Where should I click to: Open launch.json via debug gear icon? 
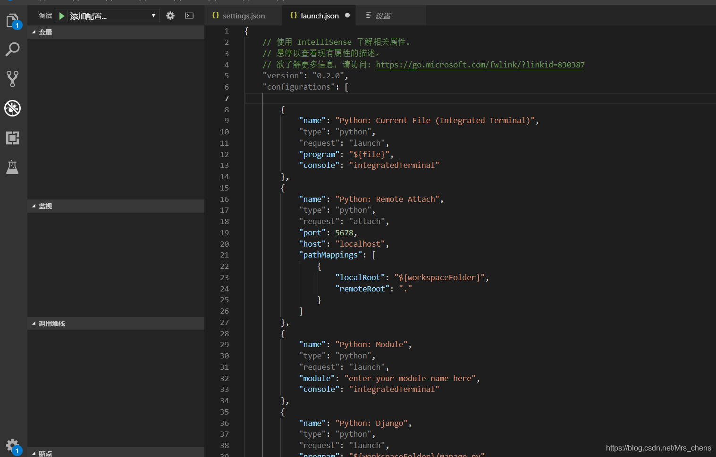tap(170, 16)
